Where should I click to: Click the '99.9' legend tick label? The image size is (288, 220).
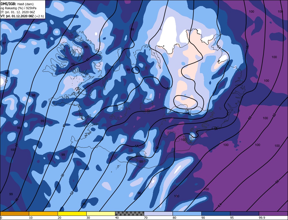[x=262, y=218]
